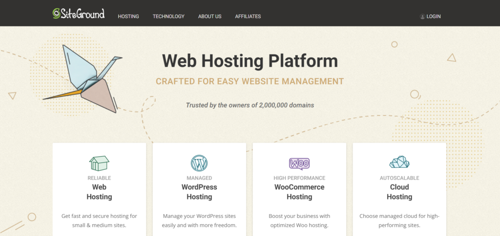Open the TECHNOLOGY menu
500x236 pixels.
168,17
